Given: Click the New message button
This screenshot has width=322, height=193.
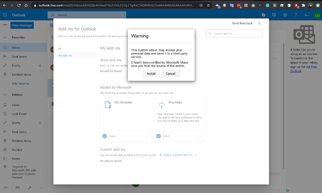Looking at the screenshot, I should [22, 25].
